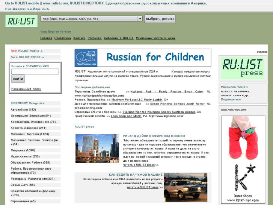Click the Russian for Children banner
273x205 pixels.
coord(143,58)
